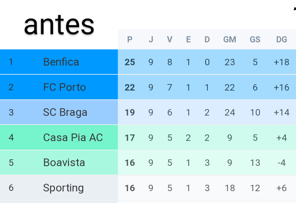Sort by the GM column header
Screen dimensions: 296x203
click(230, 39)
